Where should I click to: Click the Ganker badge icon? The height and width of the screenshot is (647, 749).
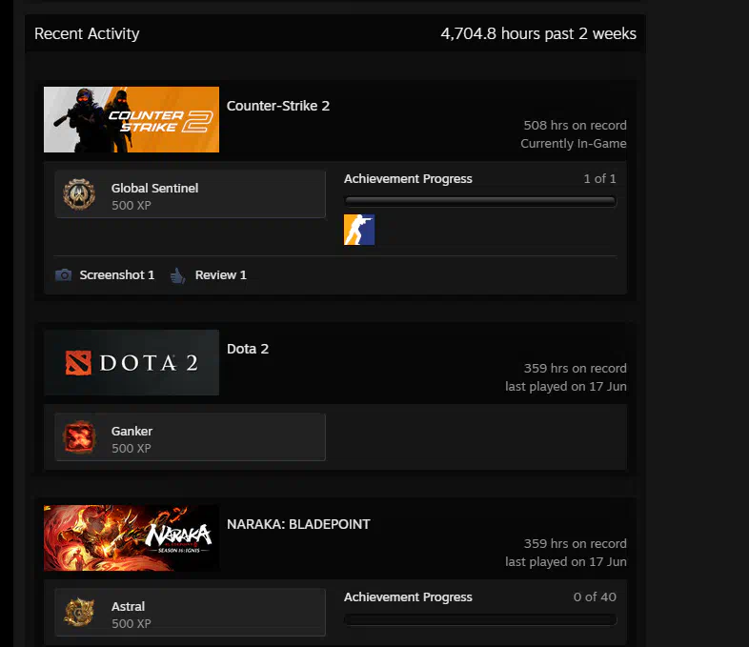[79, 437]
